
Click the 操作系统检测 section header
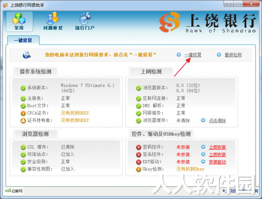tap(35, 72)
